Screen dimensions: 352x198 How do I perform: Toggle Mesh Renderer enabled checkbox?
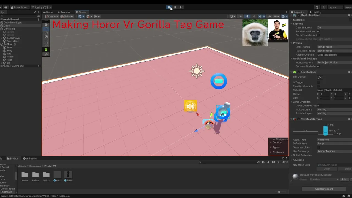(298, 15)
